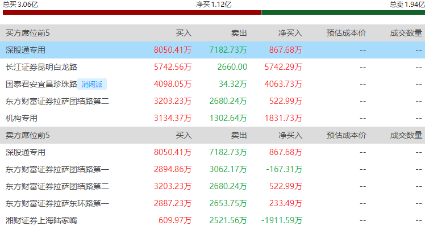The image size is (425, 226).
Task: Open 长江证券昆明白龙路 seat entry
Action: click(41, 67)
